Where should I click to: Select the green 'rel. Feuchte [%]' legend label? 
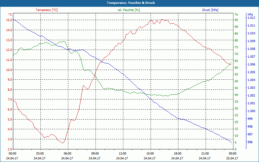129,10
